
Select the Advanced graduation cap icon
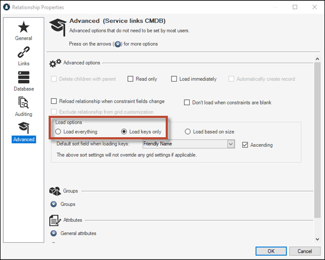[24, 128]
